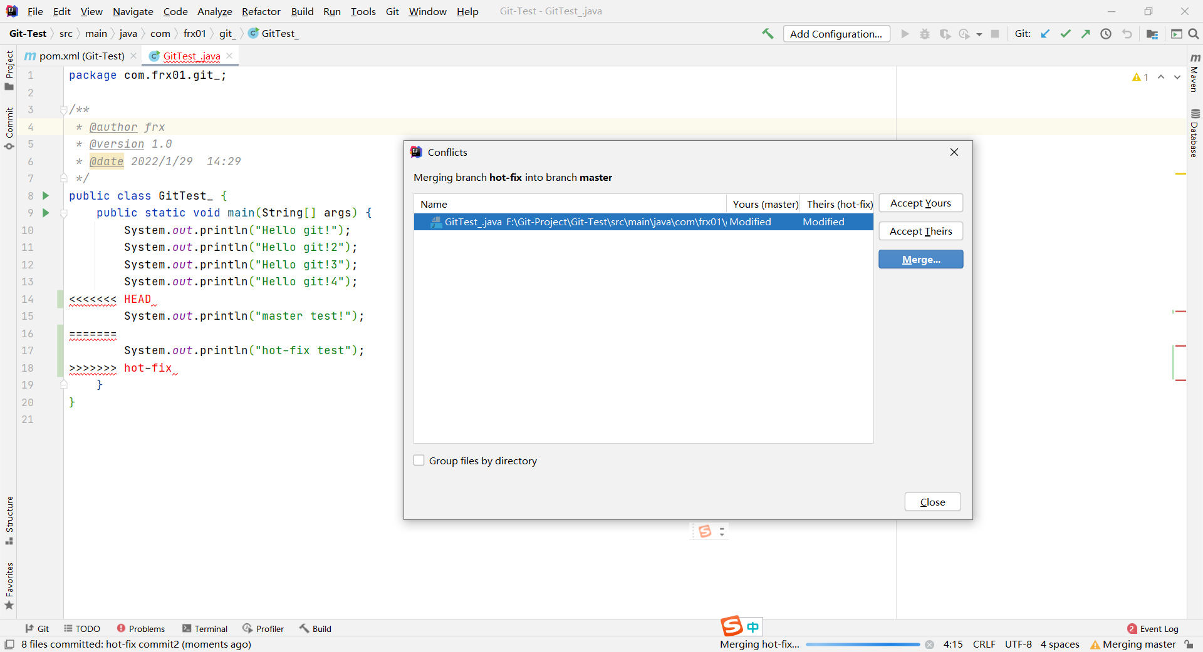The width and height of the screenshot is (1203, 652).
Task: Click the Search Everywhere magnifier icon
Action: click(x=1194, y=34)
